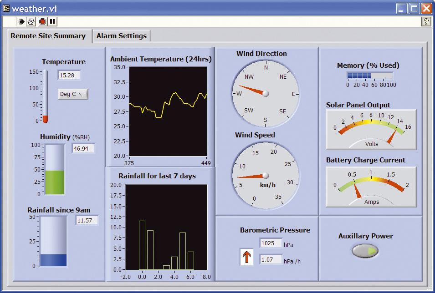The image size is (435, 293).
Task: Click the Run Continuously toolbar icon
Action: tap(31, 21)
